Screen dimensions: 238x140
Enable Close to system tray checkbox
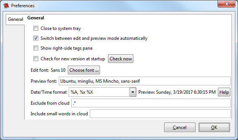(36, 28)
